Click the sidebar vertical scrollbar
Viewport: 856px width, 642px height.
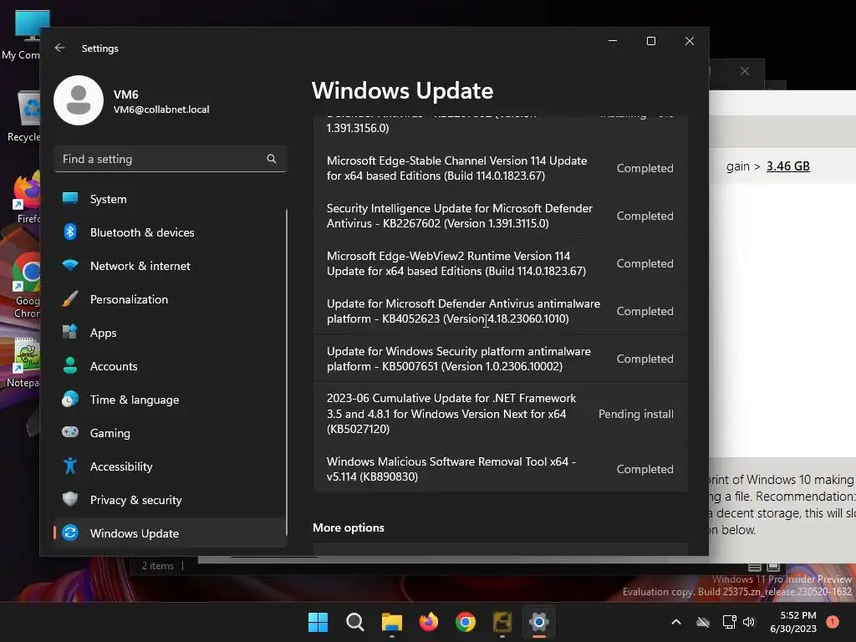(x=287, y=371)
